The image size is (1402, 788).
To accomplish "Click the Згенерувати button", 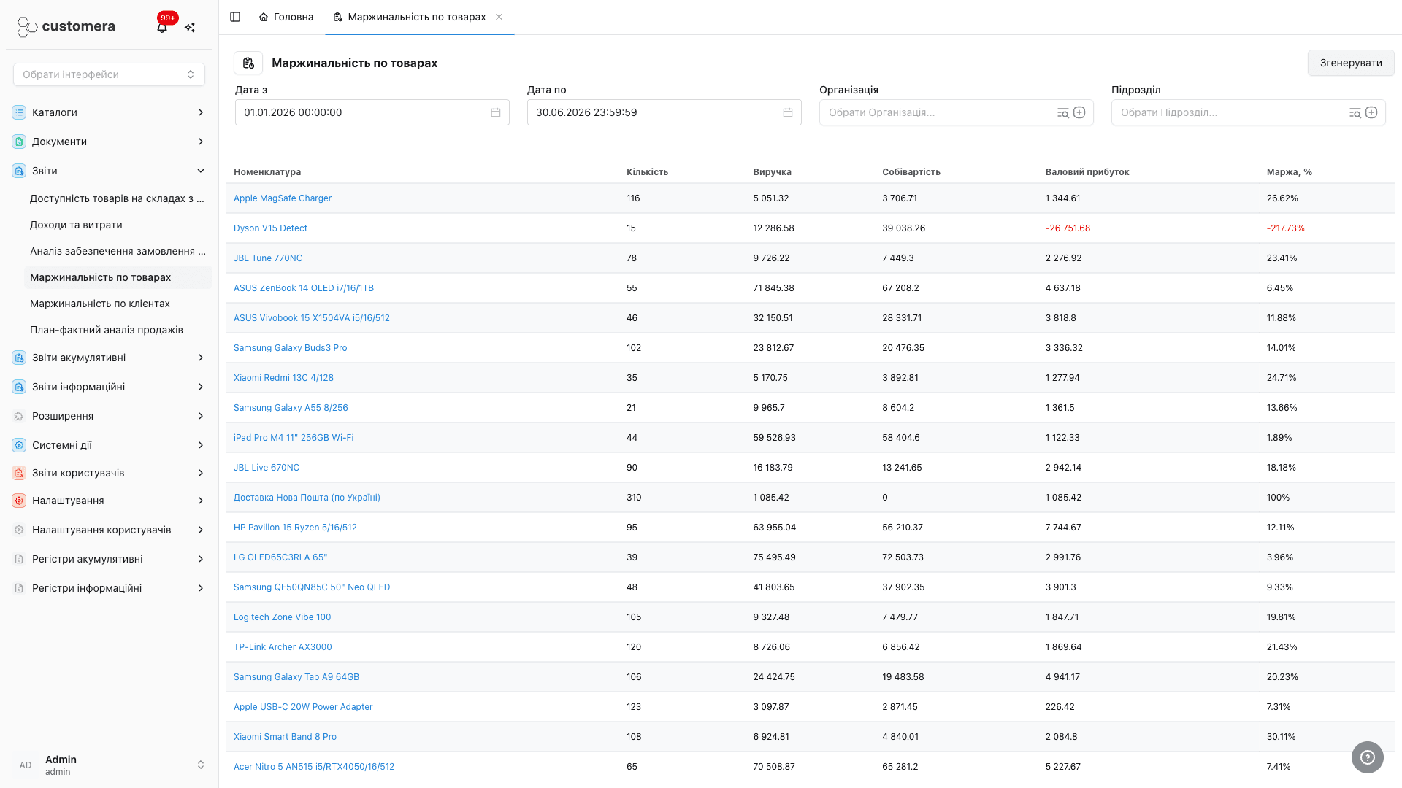I will click(x=1351, y=63).
